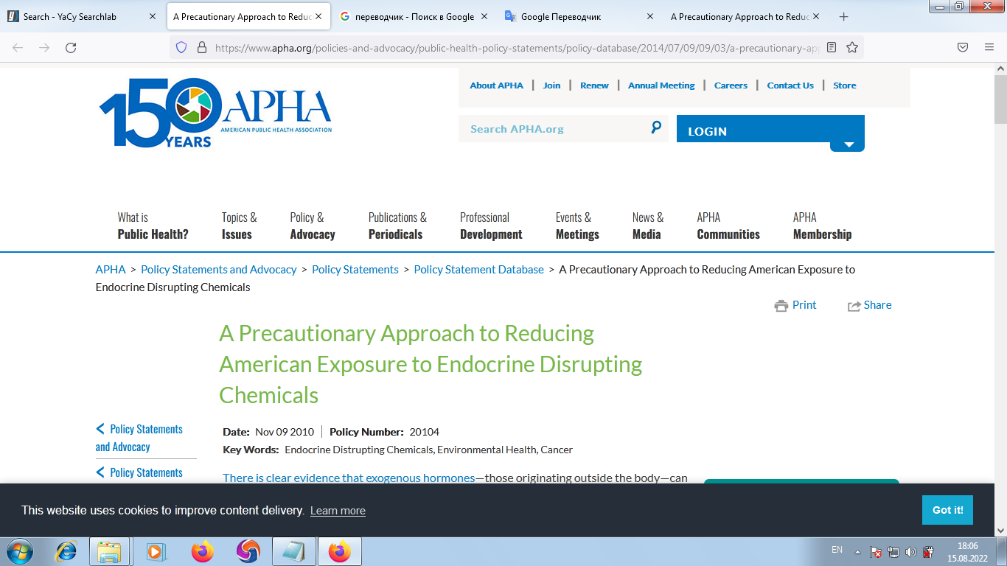Viewport: 1007px width, 566px height.
Task: Click the Share link with arrow icon
Action: [x=870, y=305]
